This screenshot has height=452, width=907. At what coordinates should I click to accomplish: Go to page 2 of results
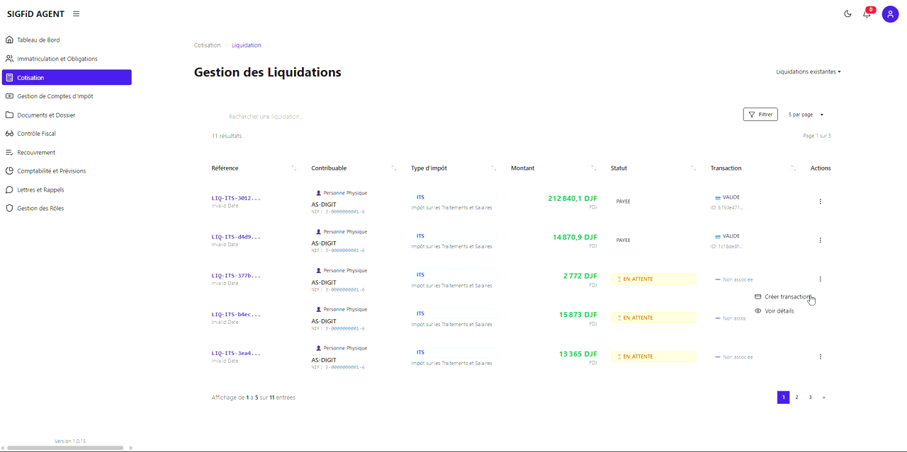[x=796, y=397]
